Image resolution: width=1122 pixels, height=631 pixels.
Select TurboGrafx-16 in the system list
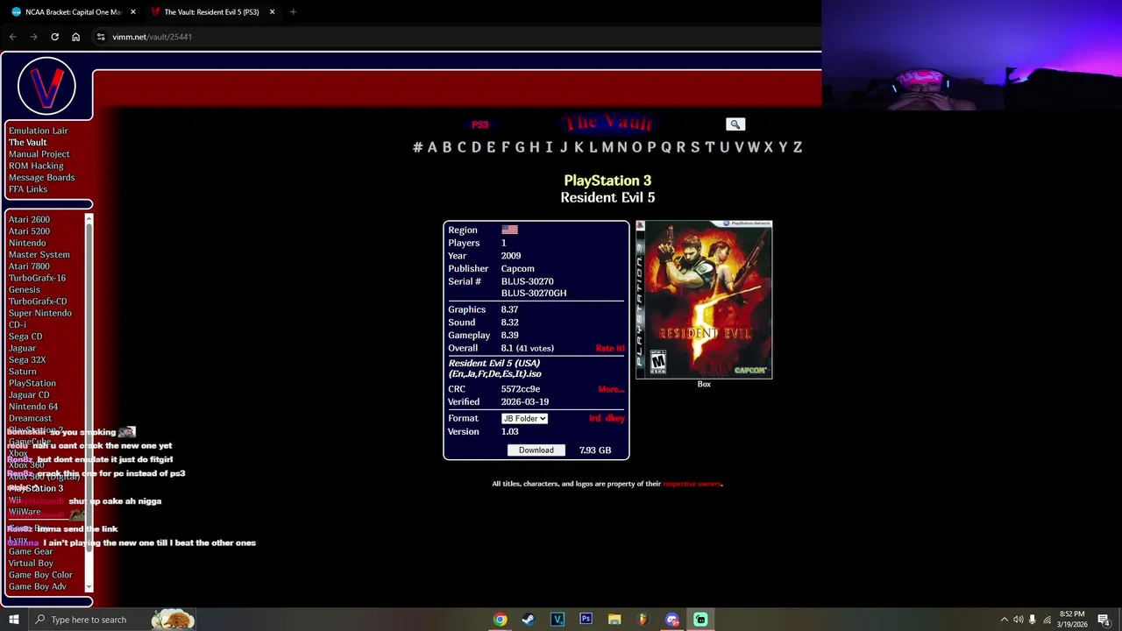(37, 278)
